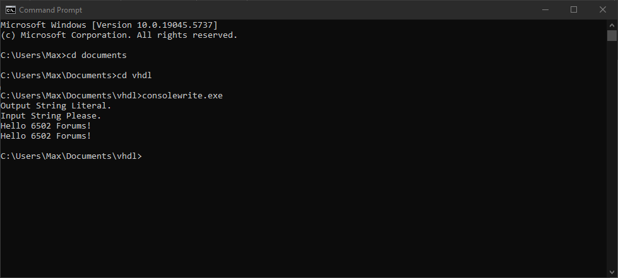
Task: Click the "Output String Literal." output line
Action: tap(56, 105)
